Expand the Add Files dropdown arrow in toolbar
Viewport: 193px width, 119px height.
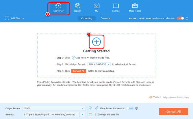click(x=23, y=18)
